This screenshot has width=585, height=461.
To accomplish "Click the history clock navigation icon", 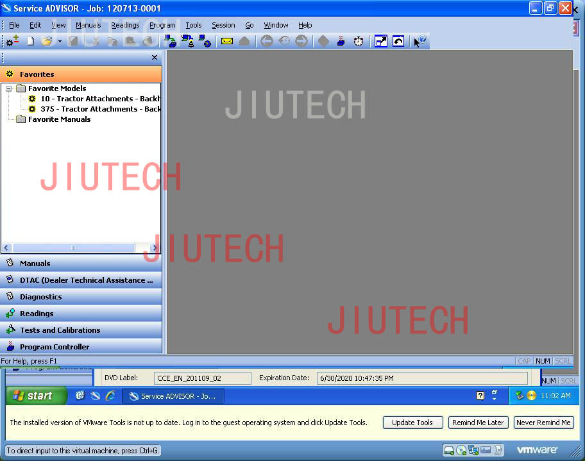I will pos(284,40).
